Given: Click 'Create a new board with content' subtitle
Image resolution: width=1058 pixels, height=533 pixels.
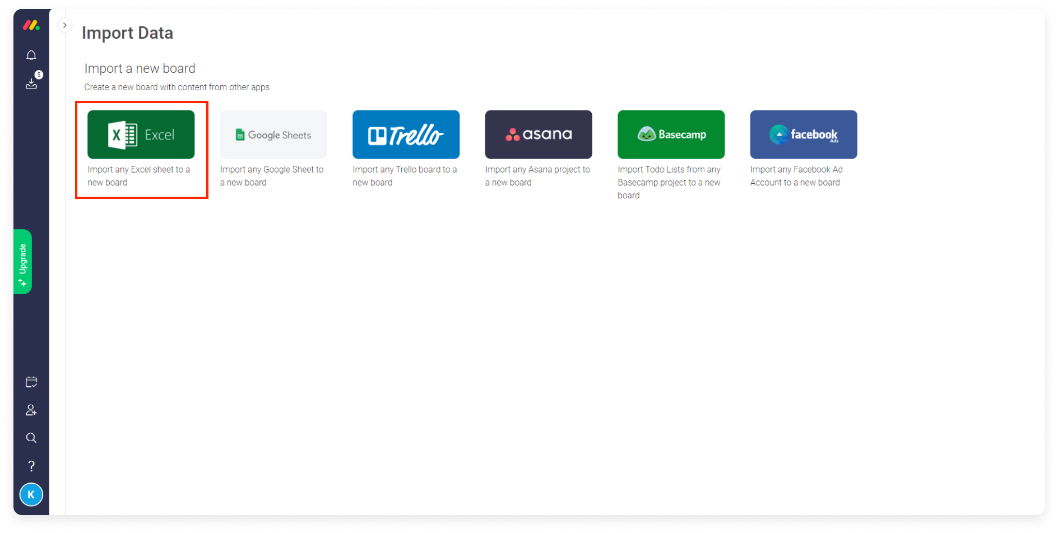Looking at the screenshot, I should pyautogui.click(x=177, y=87).
